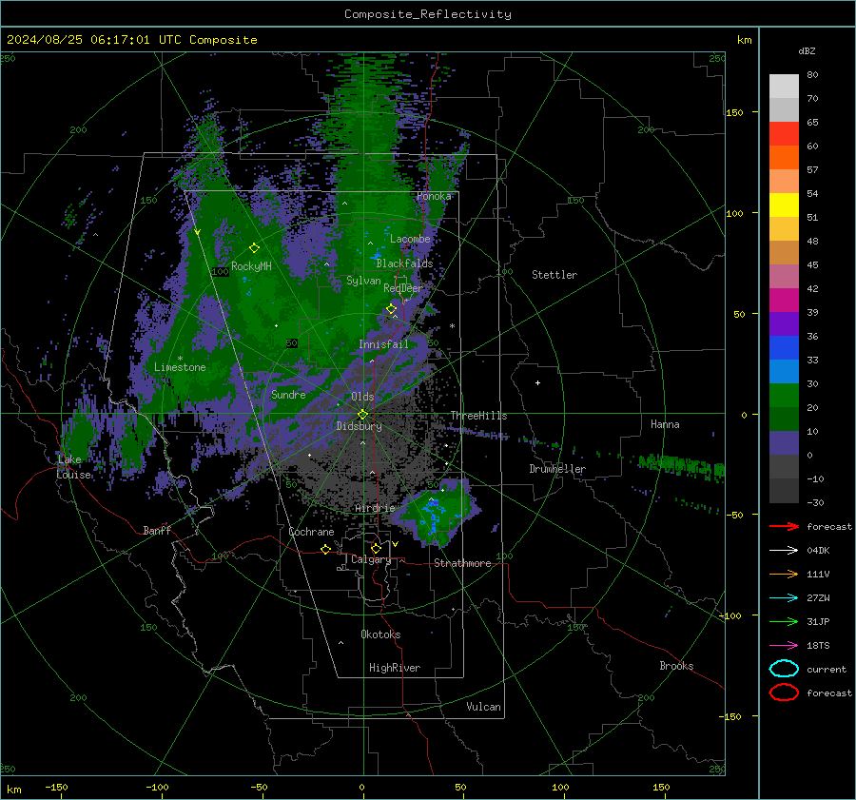Viewport: 856px width, 800px height.
Task: Click the yellow diamond marker near RockyMH
Action: coord(254,248)
